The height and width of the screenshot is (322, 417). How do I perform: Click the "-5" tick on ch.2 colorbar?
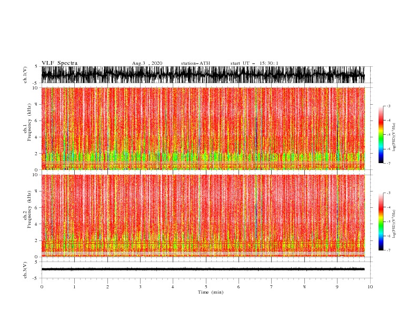(389, 222)
